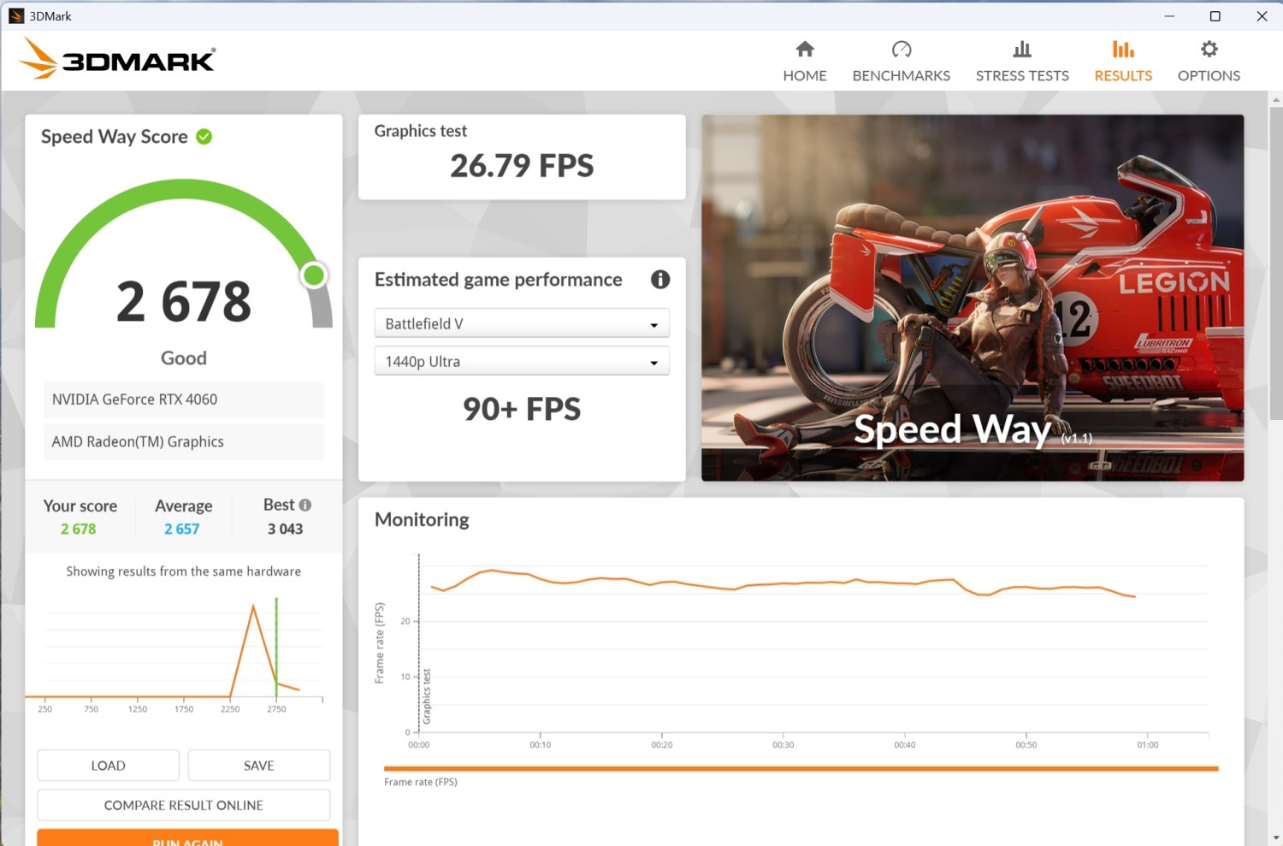Image resolution: width=1283 pixels, height=846 pixels.
Task: Click the Frame rate (FPS) legend label
Action: pos(421,782)
